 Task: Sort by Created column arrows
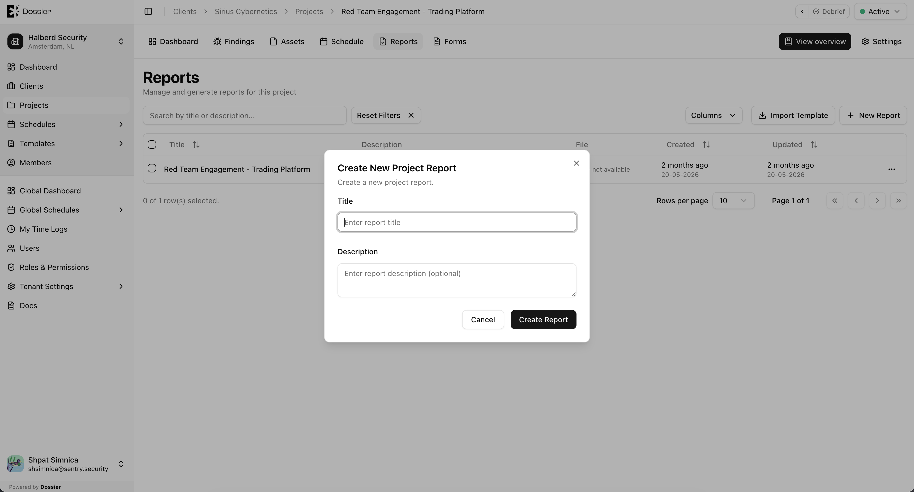pyautogui.click(x=706, y=145)
